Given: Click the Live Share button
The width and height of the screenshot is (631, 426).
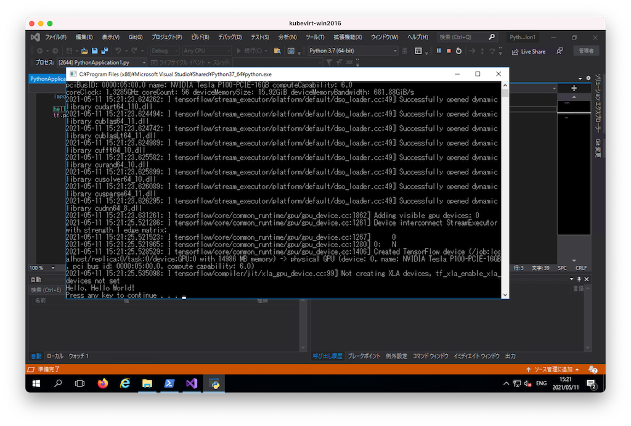Looking at the screenshot, I should pos(529,52).
